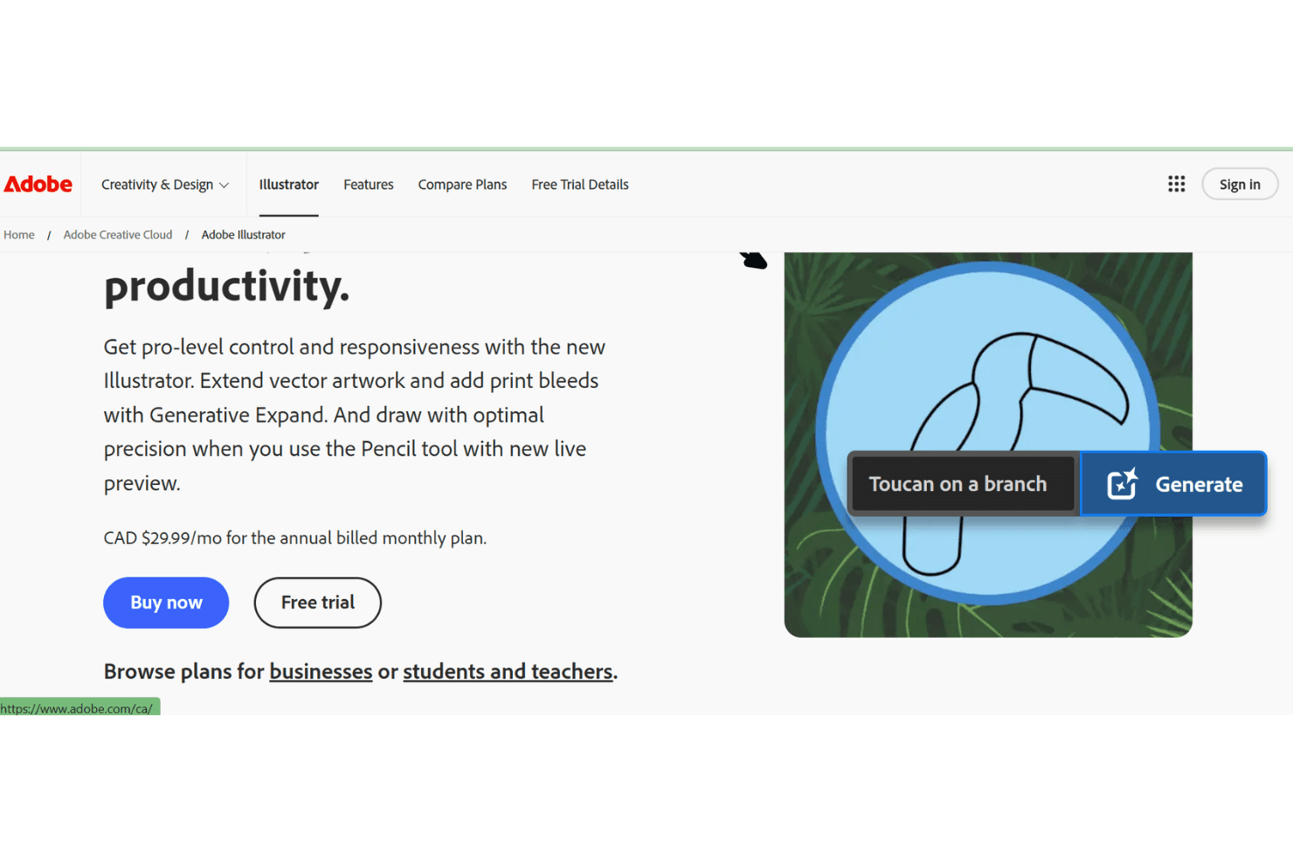Open the apps grid icon

(x=1177, y=184)
